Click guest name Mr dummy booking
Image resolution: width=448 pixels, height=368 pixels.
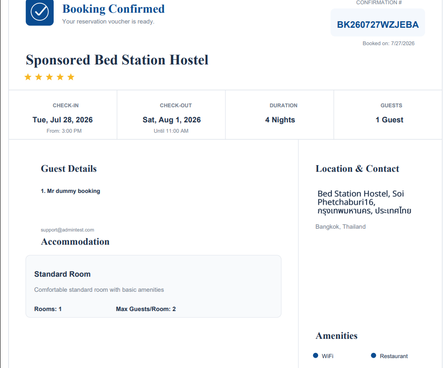pos(73,191)
